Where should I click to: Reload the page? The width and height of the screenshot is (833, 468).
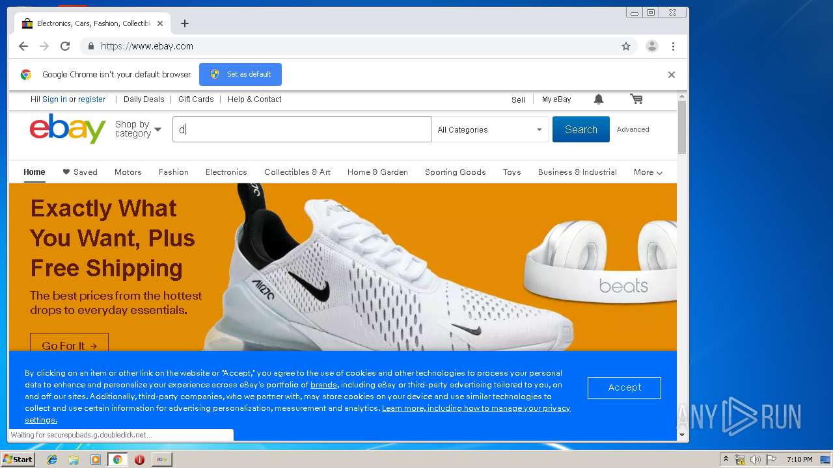tap(65, 46)
